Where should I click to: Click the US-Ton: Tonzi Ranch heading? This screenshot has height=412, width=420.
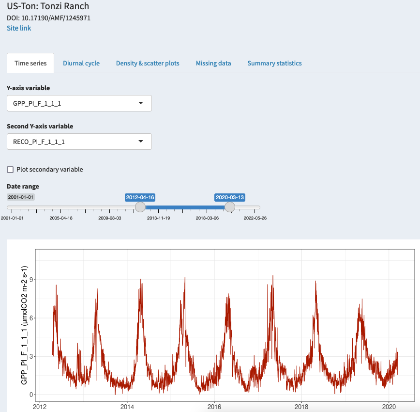click(x=48, y=6)
